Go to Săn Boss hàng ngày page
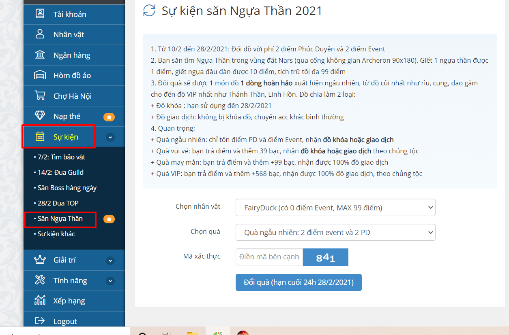 pos(67,188)
